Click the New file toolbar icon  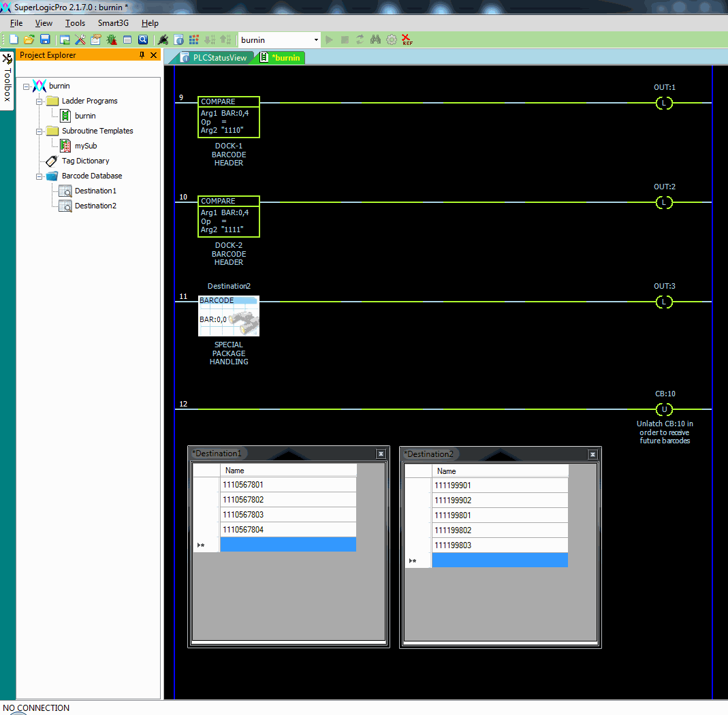click(x=14, y=40)
